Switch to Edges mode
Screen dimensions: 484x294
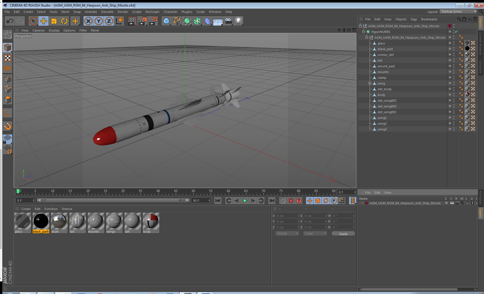tap(7, 89)
